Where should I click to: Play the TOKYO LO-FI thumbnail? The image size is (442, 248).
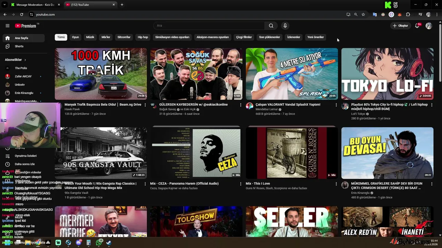pyautogui.click(x=387, y=74)
